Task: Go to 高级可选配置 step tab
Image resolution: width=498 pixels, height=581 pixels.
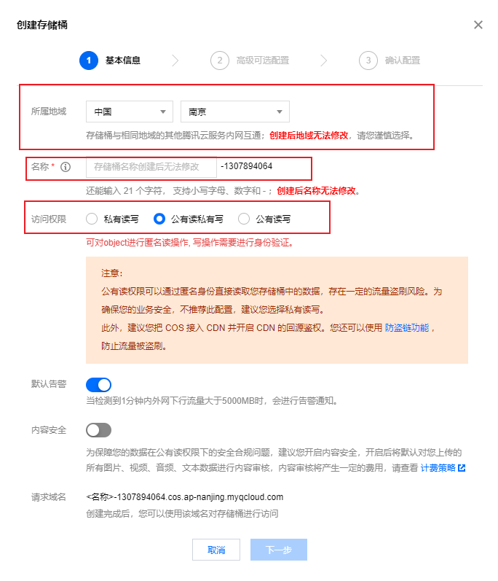Action: point(263,61)
